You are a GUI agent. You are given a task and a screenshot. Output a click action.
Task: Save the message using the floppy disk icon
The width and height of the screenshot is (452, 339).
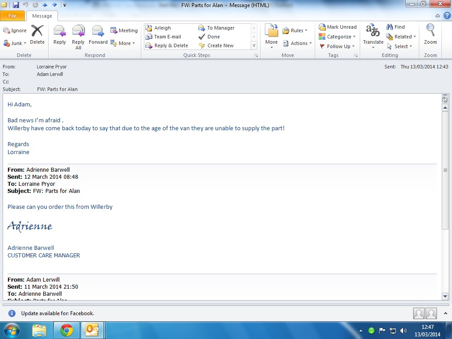[x=16, y=4]
